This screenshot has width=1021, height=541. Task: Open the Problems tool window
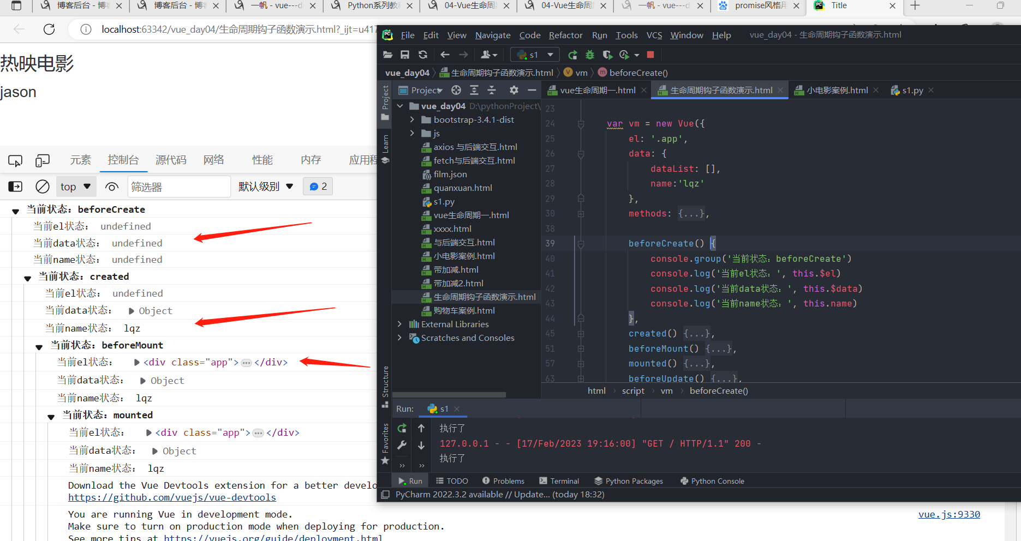(x=503, y=481)
